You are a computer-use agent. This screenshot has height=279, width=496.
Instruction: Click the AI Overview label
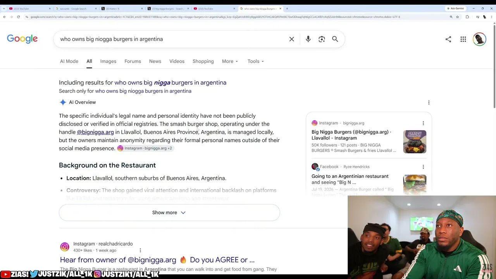click(x=82, y=102)
